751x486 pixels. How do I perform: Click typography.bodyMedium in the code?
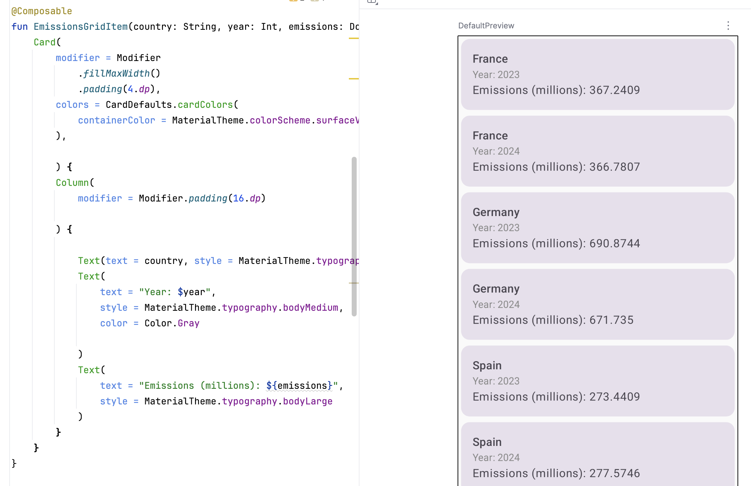click(x=280, y=308)
